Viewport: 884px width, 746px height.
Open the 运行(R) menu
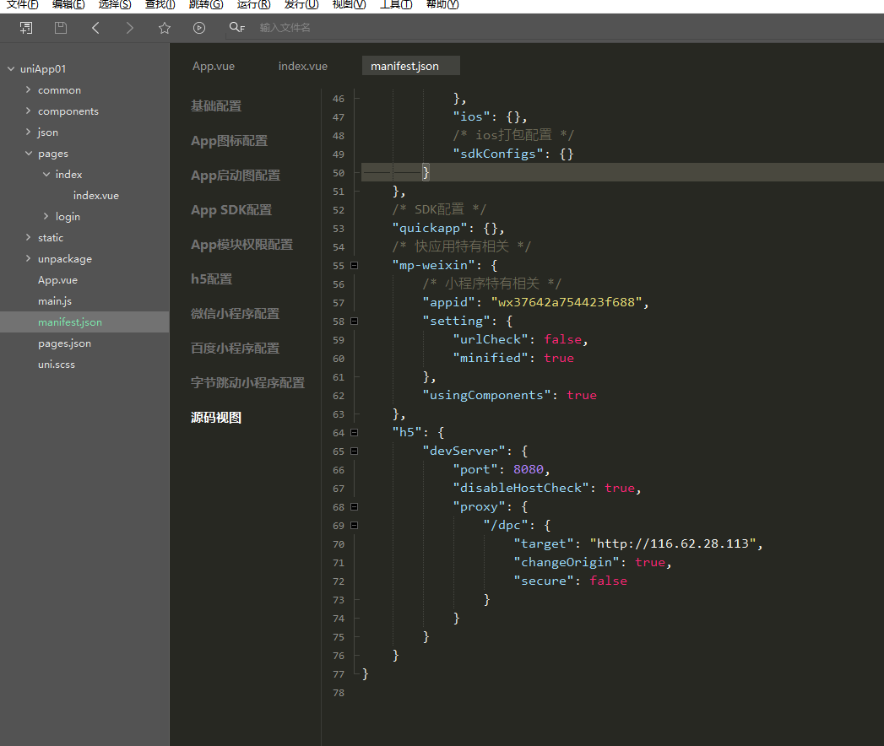[x=253, y=4]
